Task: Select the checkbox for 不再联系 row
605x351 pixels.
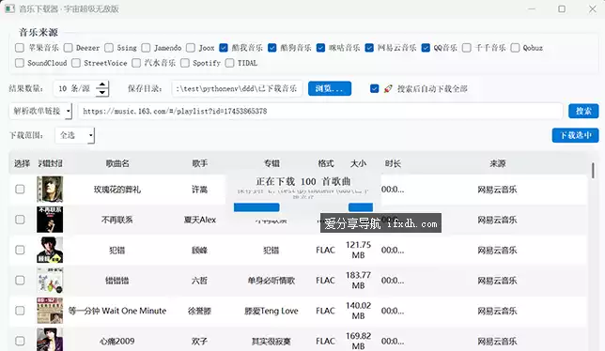Action: [x=20, y=220]
